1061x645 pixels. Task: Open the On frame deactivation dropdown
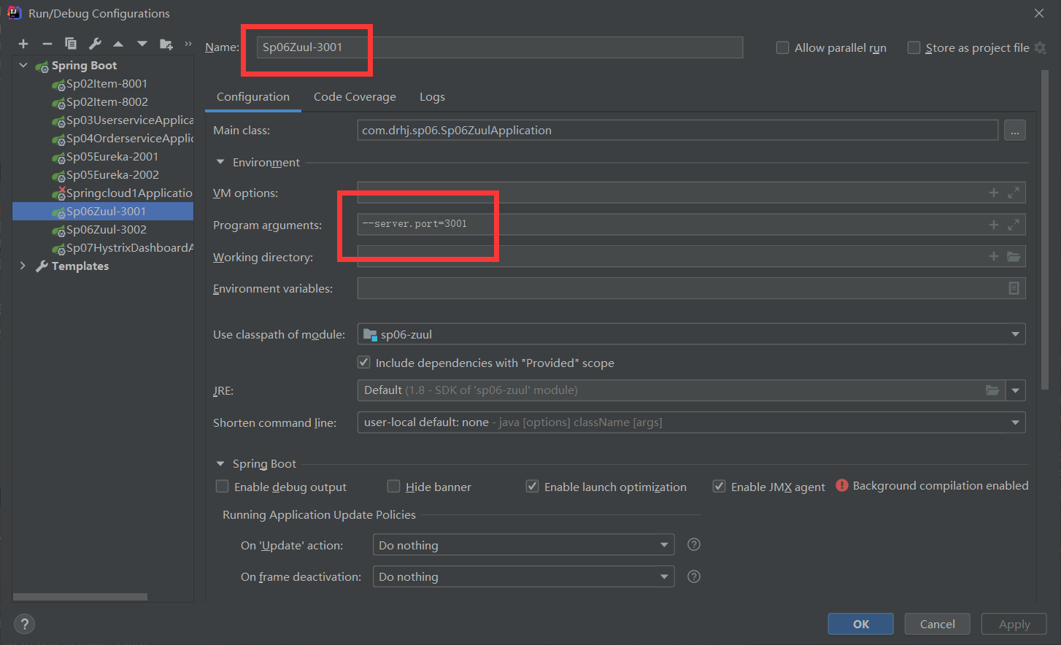tap(523, 576)
